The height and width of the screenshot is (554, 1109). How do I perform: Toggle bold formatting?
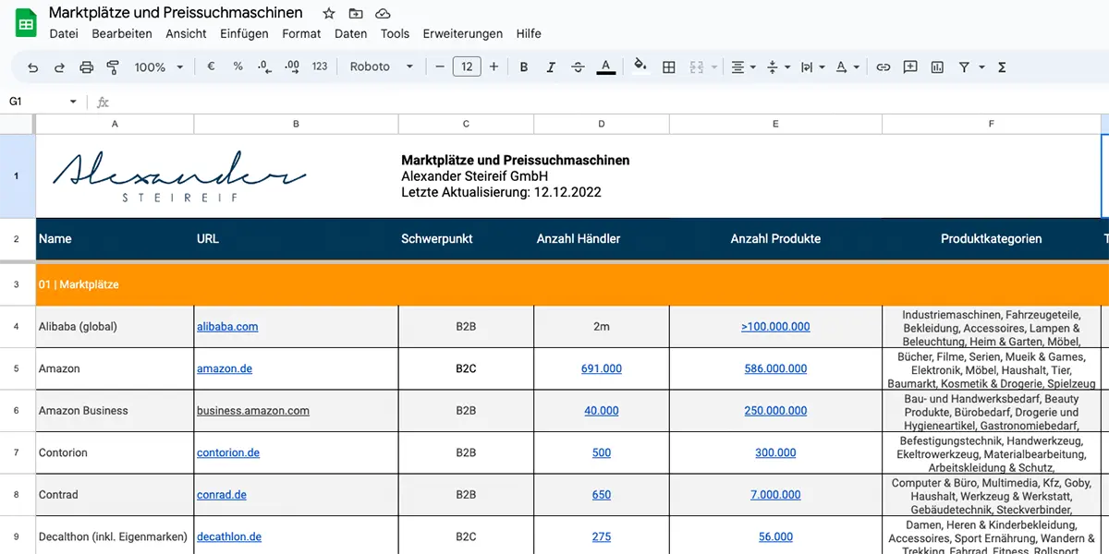(x=524, y=66)
